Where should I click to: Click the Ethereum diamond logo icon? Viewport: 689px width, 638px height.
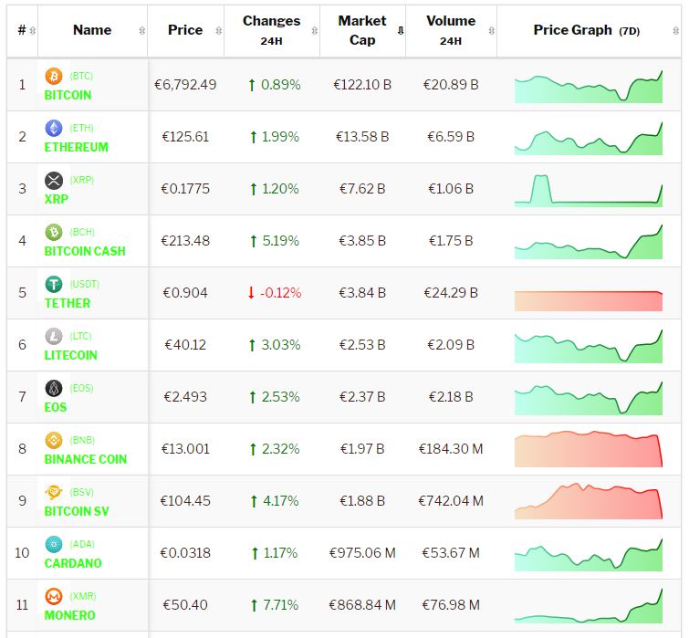[x=53, y=128]
